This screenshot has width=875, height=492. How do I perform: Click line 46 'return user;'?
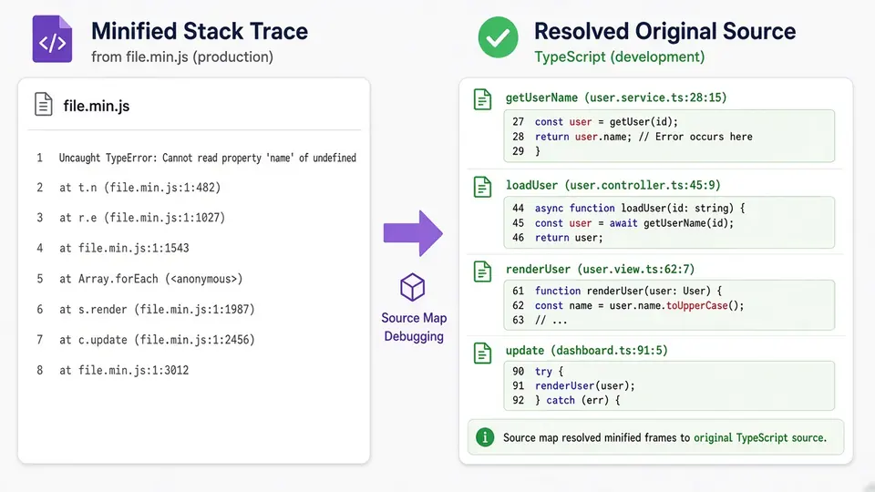pos(569,238)
